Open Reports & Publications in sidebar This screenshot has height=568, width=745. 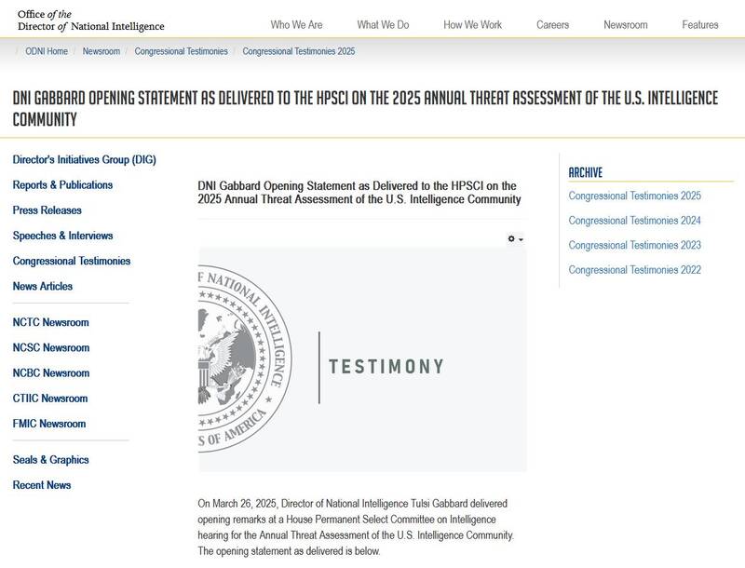(x=62, y=184)
